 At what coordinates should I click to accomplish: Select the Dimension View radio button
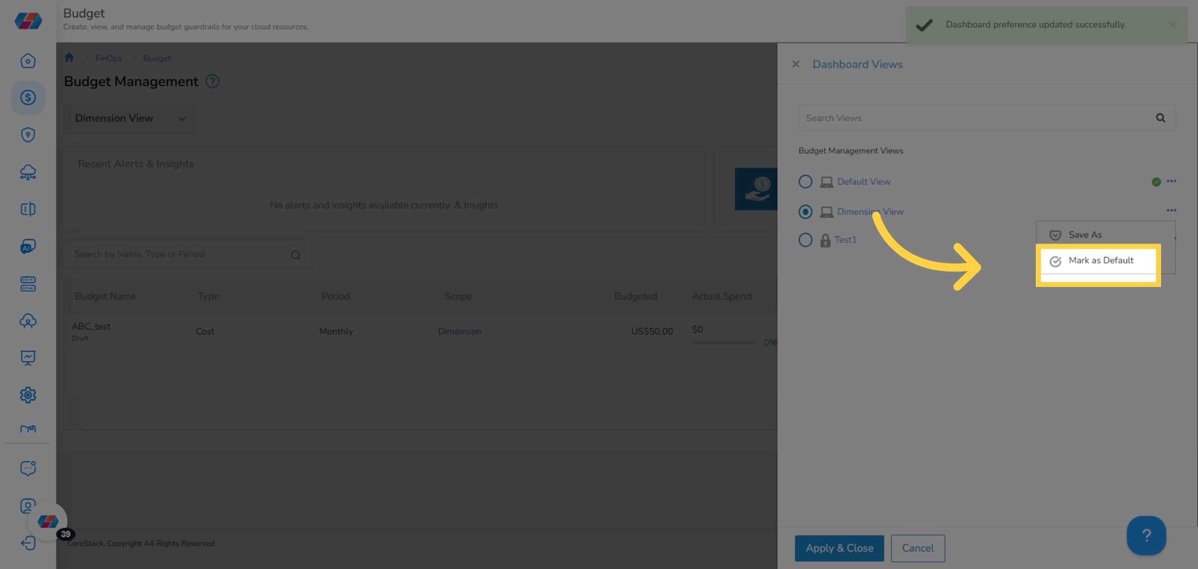pos(805,212)
